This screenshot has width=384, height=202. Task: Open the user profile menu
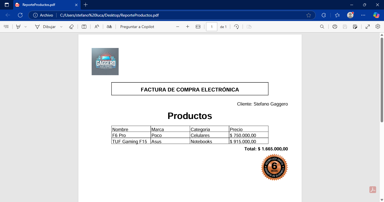(350, 15)
